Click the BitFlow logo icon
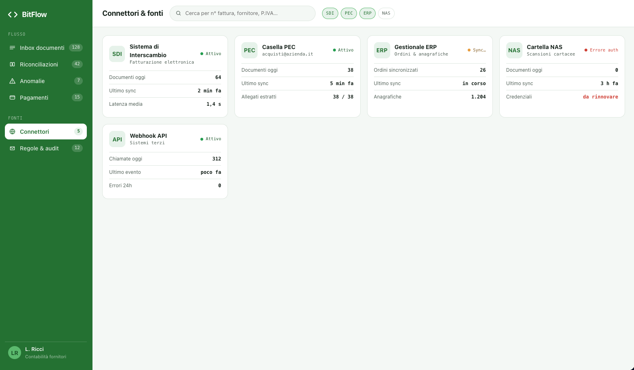The width and height of the screenshot is (634, 370). pos(13,15)
